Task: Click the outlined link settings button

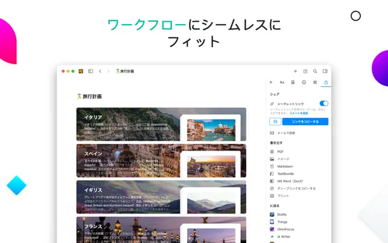Action: point(275,121)
